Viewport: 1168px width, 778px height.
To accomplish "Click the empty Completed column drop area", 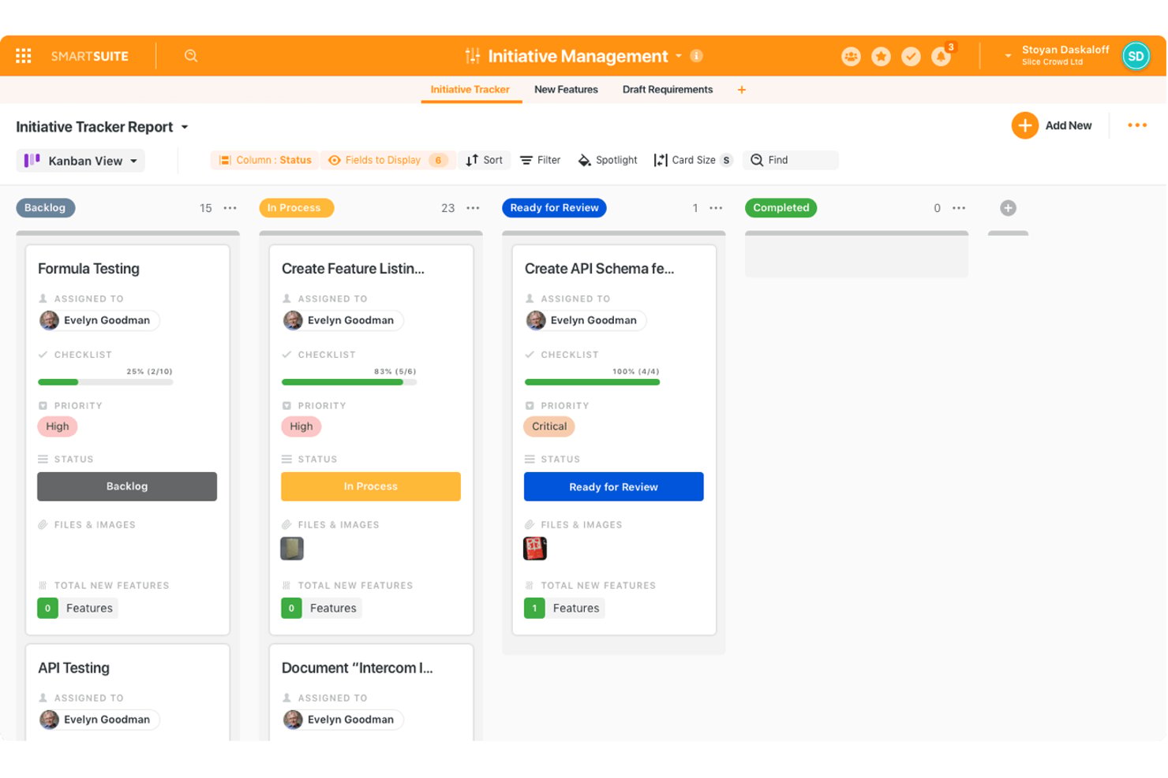I will pos(856,256).
